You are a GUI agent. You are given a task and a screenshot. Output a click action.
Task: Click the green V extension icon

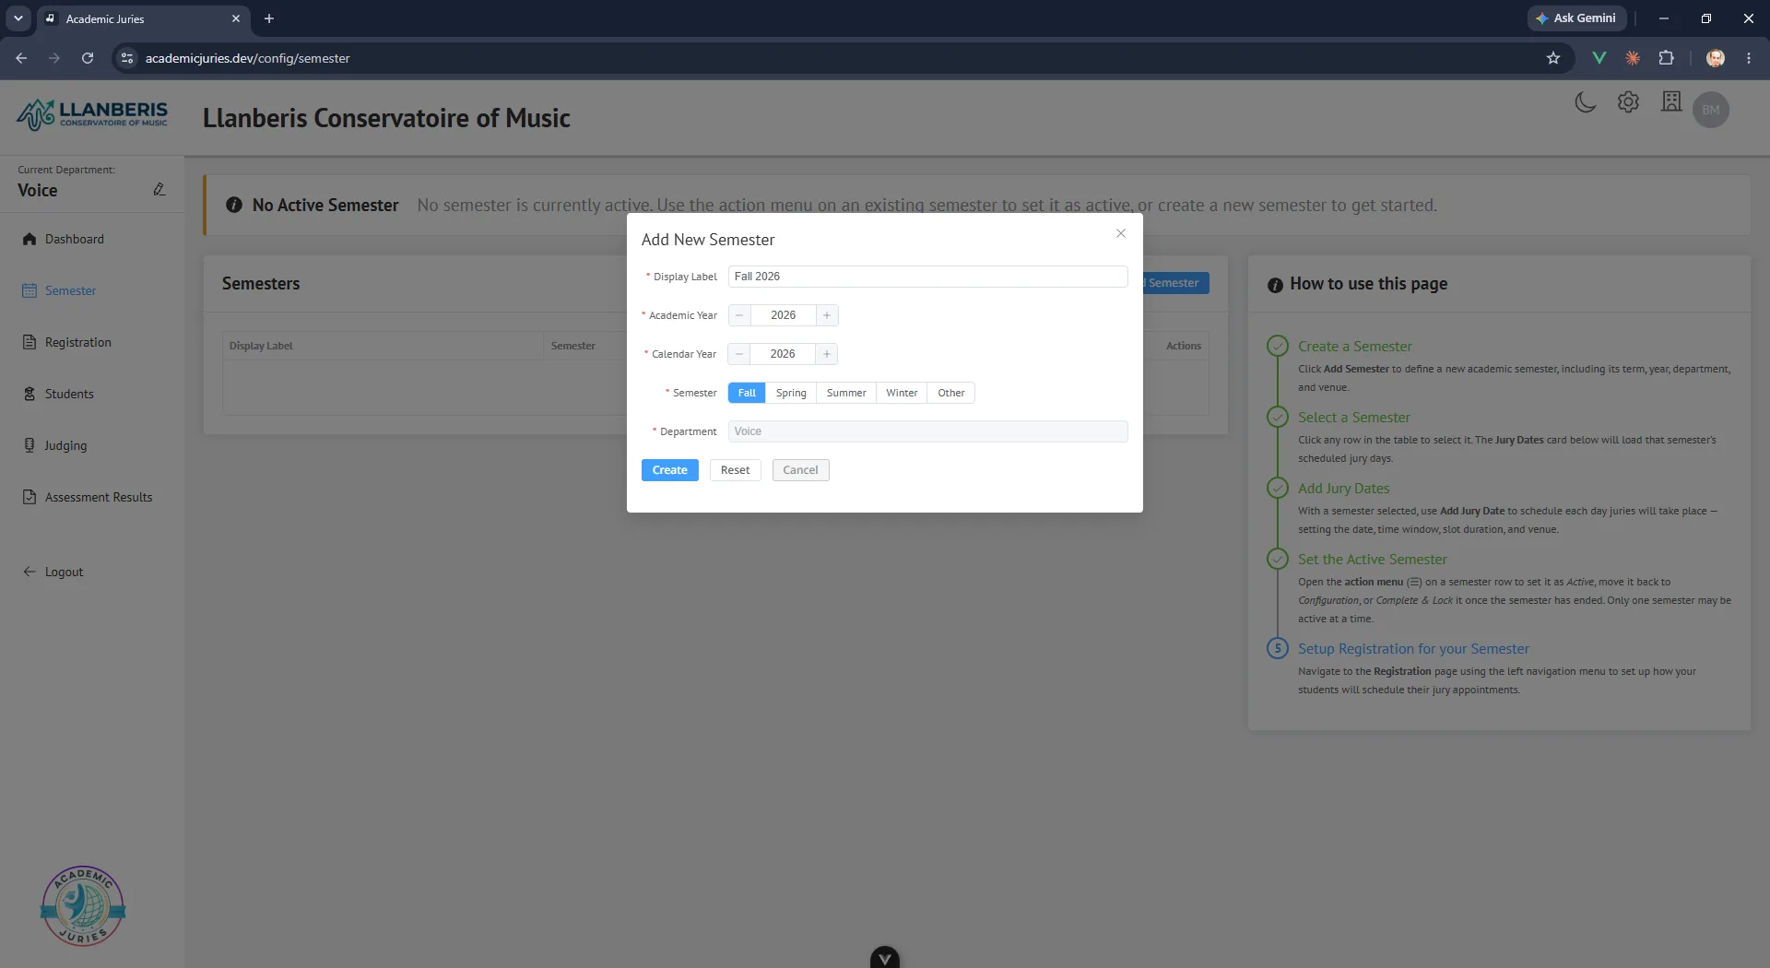click(x=1599, y=58)
